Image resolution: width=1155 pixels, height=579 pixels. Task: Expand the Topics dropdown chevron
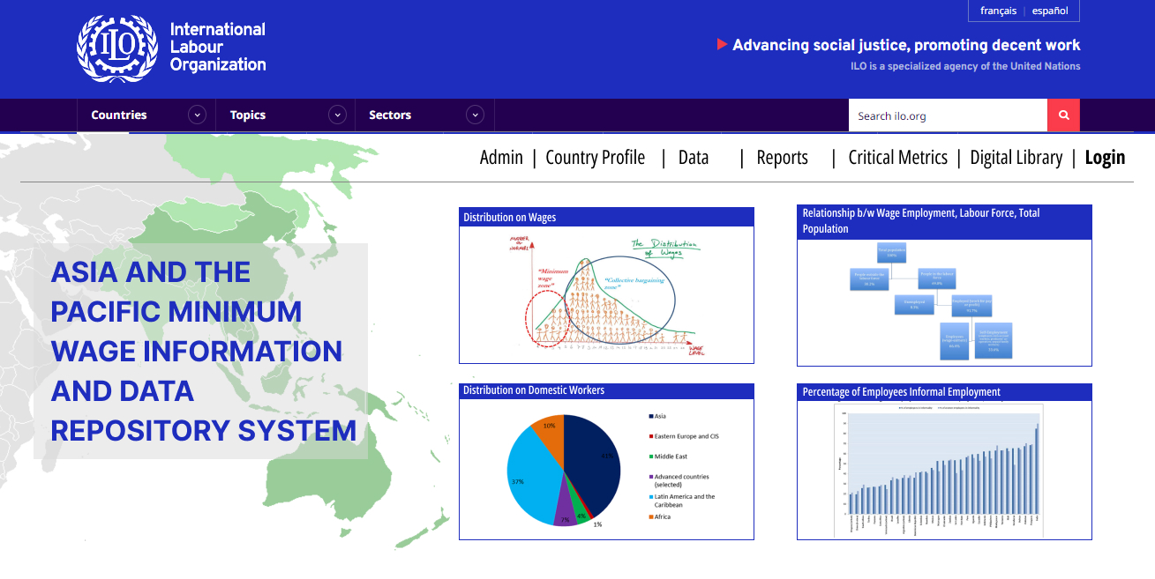pyautogui.click(x=337, y=115)
